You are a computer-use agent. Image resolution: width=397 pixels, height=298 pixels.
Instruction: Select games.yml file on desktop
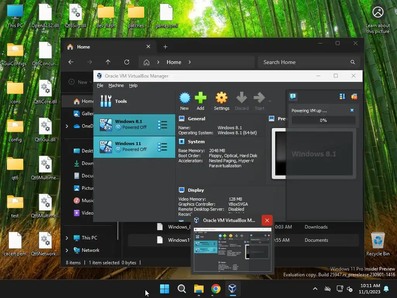[166, 16]
